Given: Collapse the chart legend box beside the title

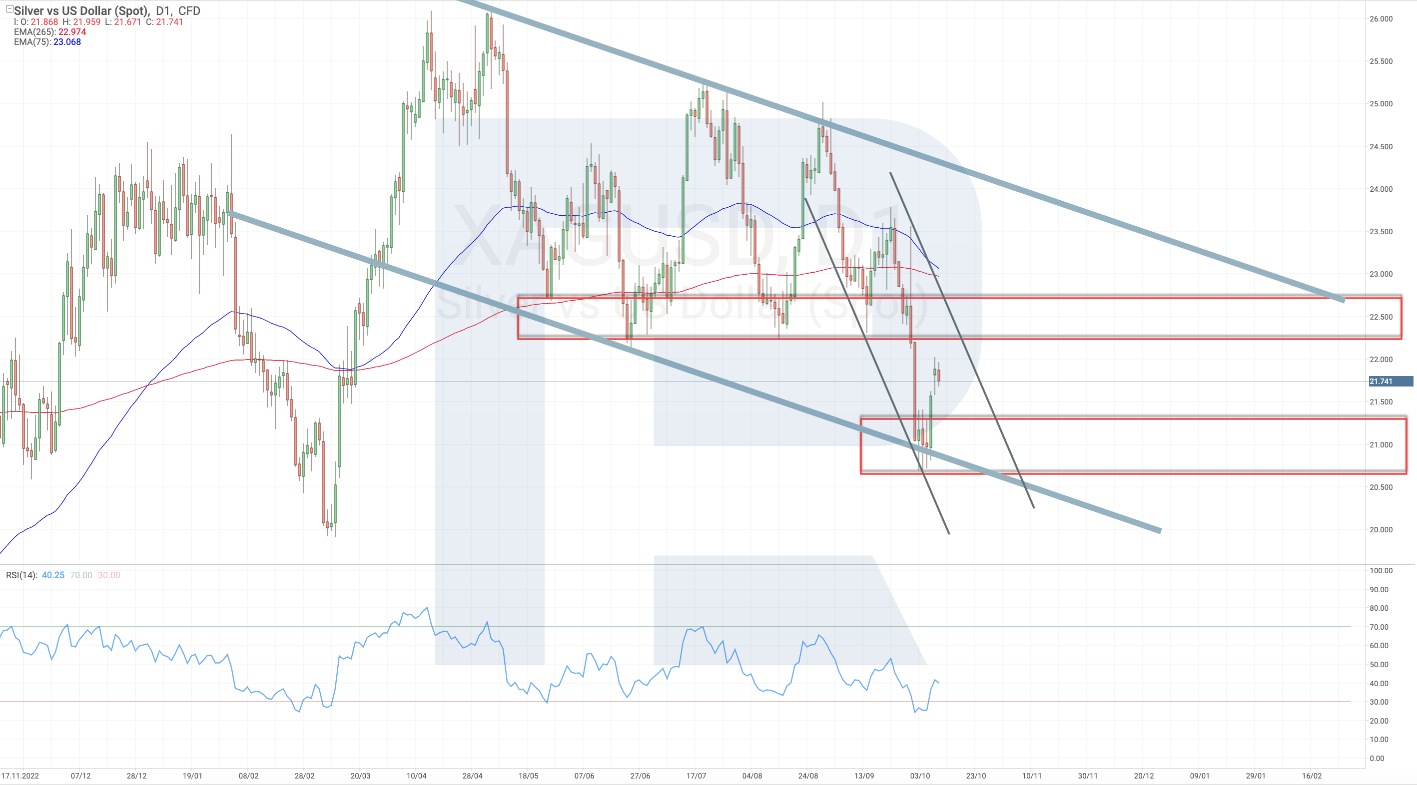Looking at the screenshot, I should tap(9, 9).
